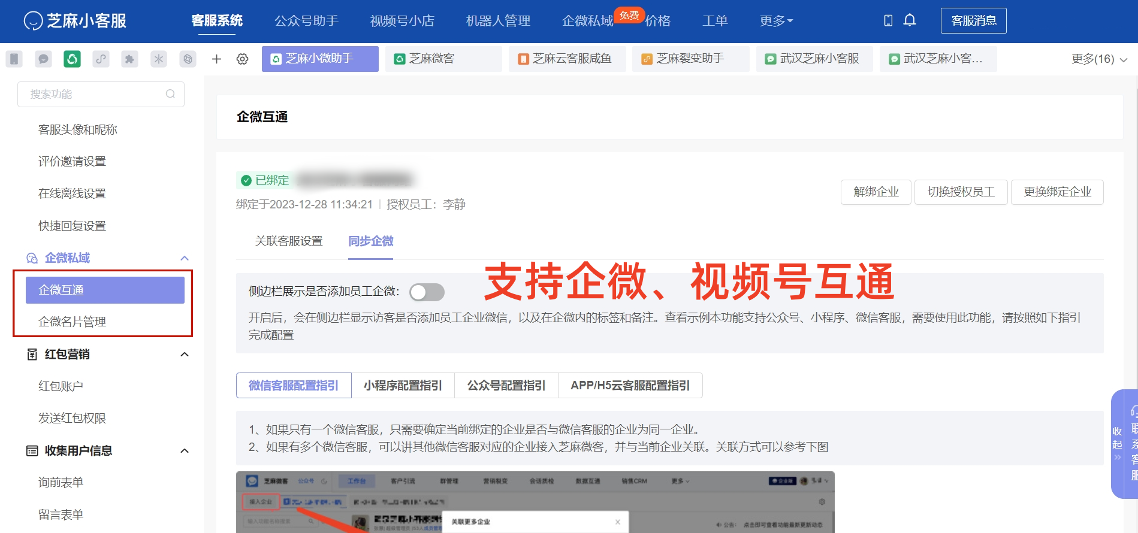Open 企微名片管理 sidebar item
This screenshot has height=533, width=1138.
[x=72, y=322]
